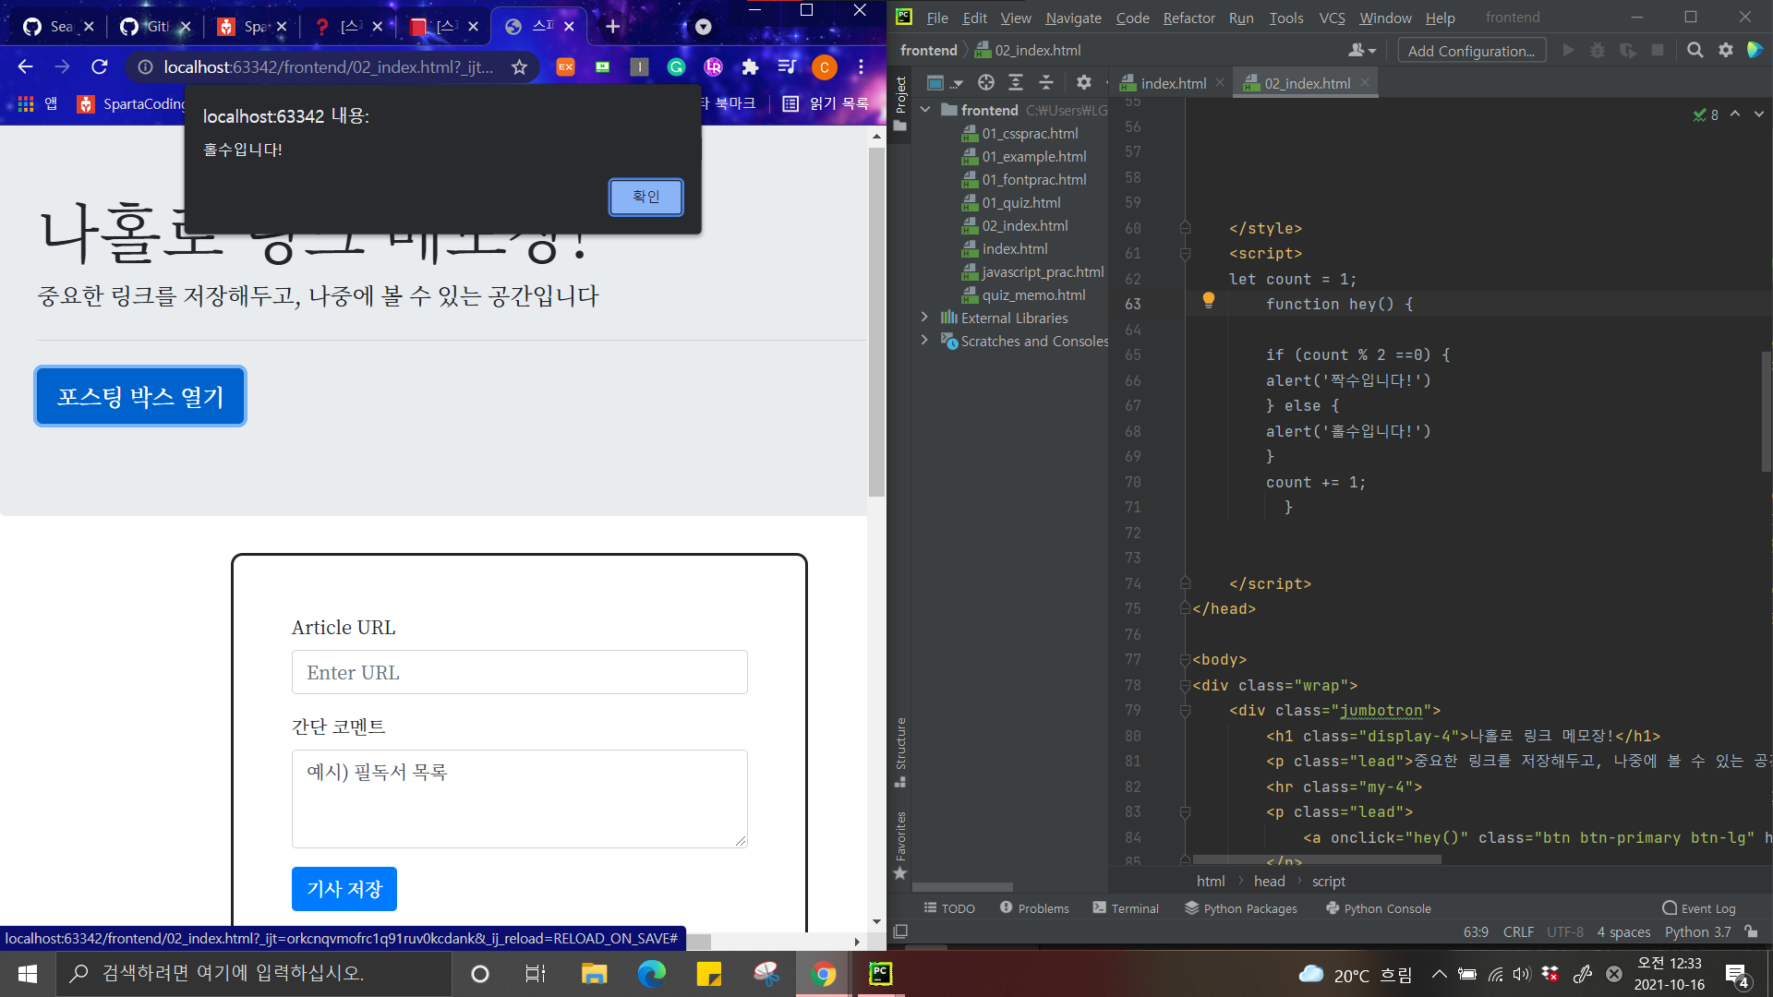Click the locate/select opened file icon

(985, 83)
